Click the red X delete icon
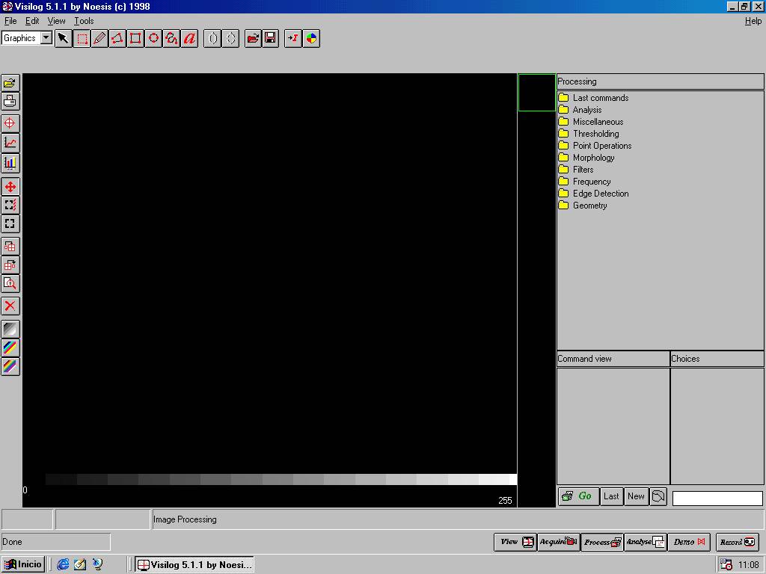The height and width of the screenshot is (574, 766). pos(10,306)
